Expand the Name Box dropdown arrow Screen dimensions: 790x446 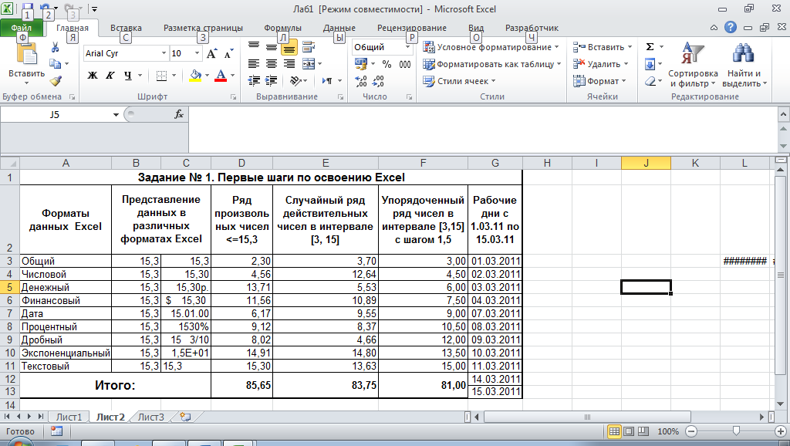116,115
